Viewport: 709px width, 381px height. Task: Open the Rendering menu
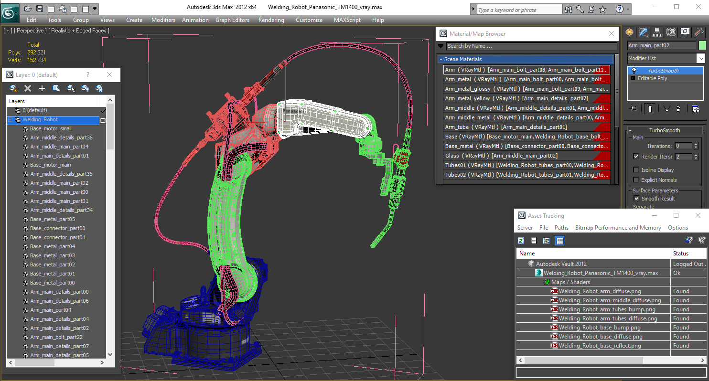click(271, 20)
